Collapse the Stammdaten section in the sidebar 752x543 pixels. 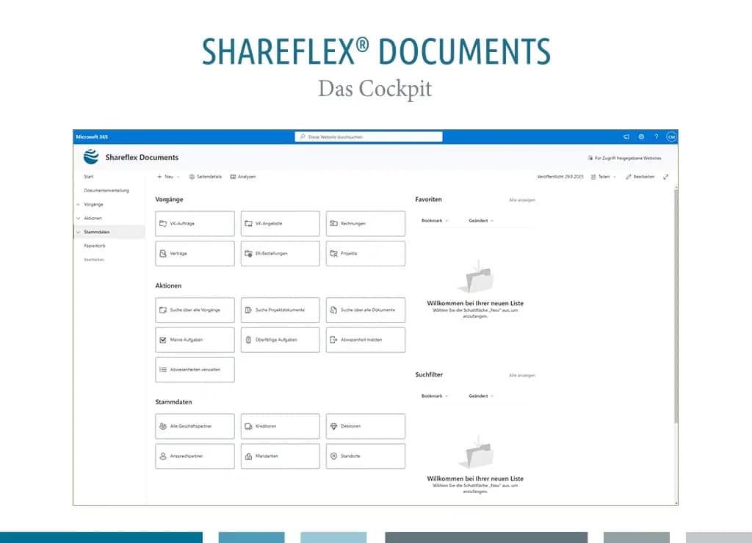coord(77,232)
